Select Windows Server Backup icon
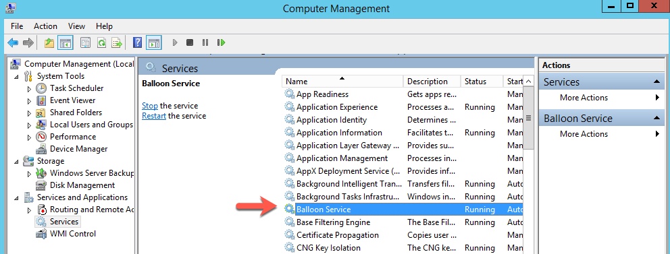Viewport: 670px width, 254px height. tap(41, 173)
